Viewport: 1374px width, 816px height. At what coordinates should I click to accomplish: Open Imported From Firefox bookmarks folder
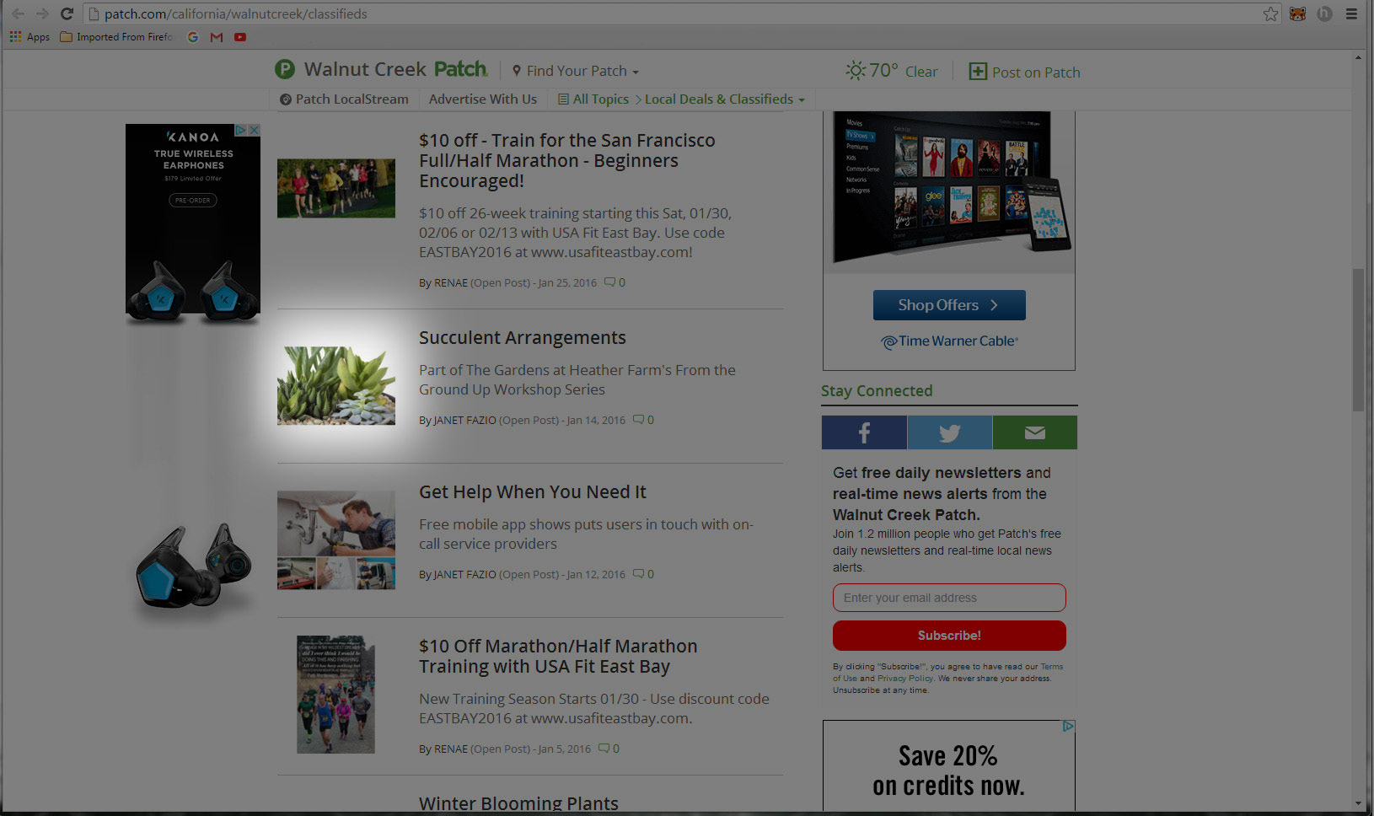[116, 37]
